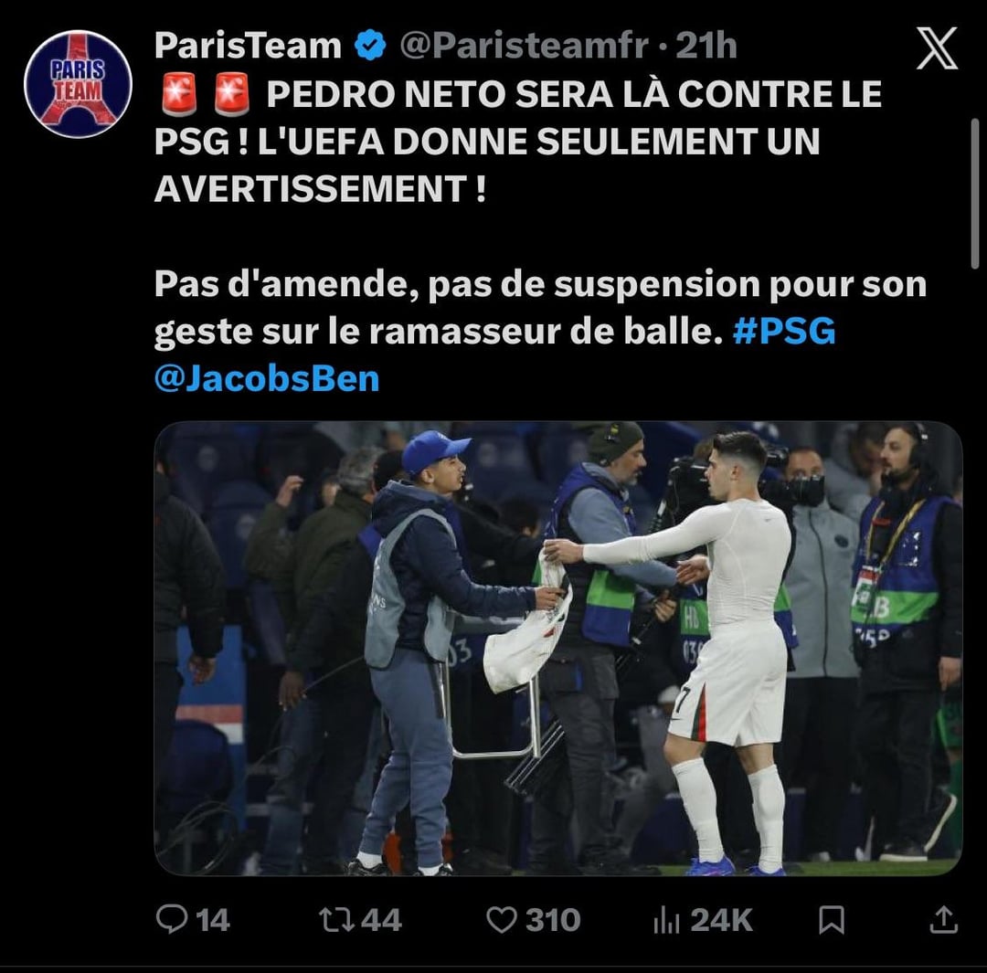987x973 pixels.
Task: Click the 44 reposts count
Action: click(381, 920)
